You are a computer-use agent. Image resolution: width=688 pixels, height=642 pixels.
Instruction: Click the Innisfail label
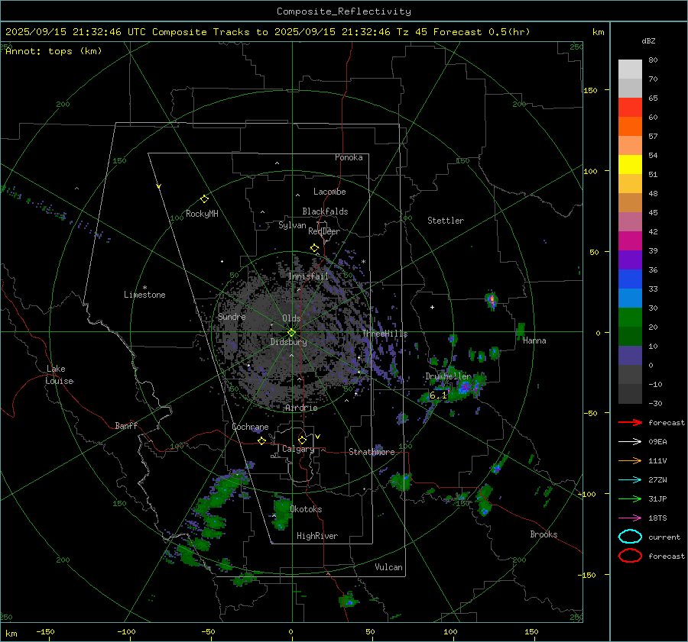coord(308,276)
